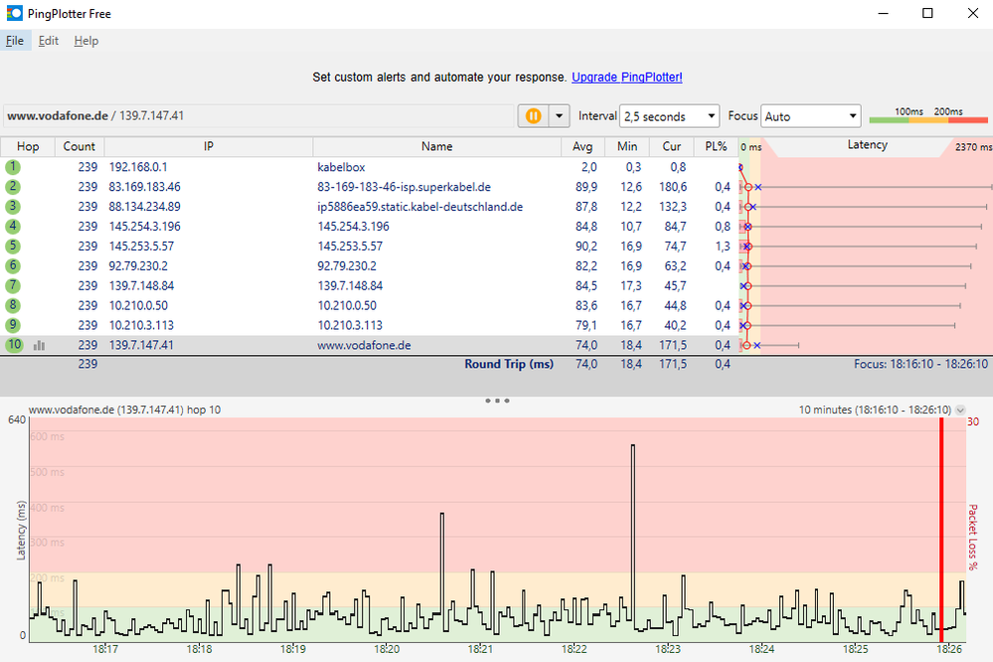
Task: Click the hop 6 green circle icon
Action: click(13, 266)
